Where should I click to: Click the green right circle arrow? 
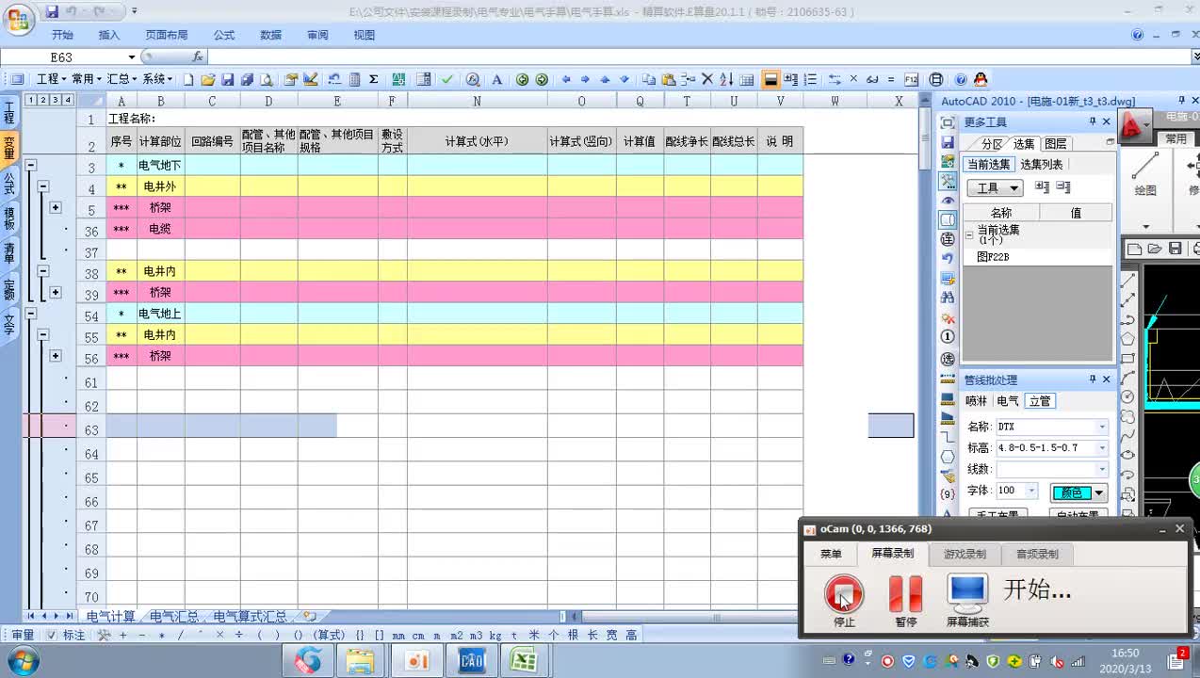pos(542,80)
